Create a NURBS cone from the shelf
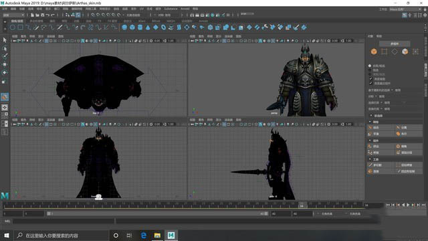This screenshot has height=241, width=428. click(x=148, y=27)
